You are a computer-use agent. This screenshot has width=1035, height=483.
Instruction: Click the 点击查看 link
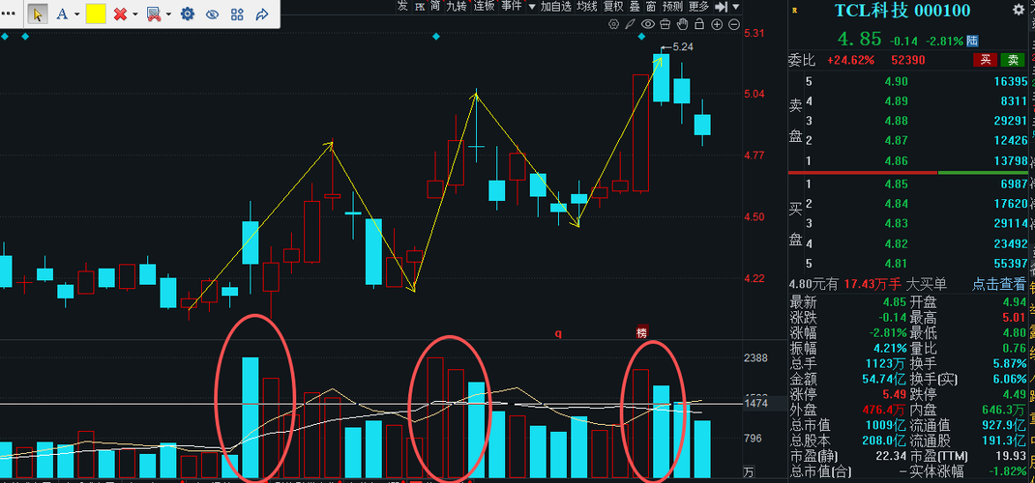click(x=999, y=284)
